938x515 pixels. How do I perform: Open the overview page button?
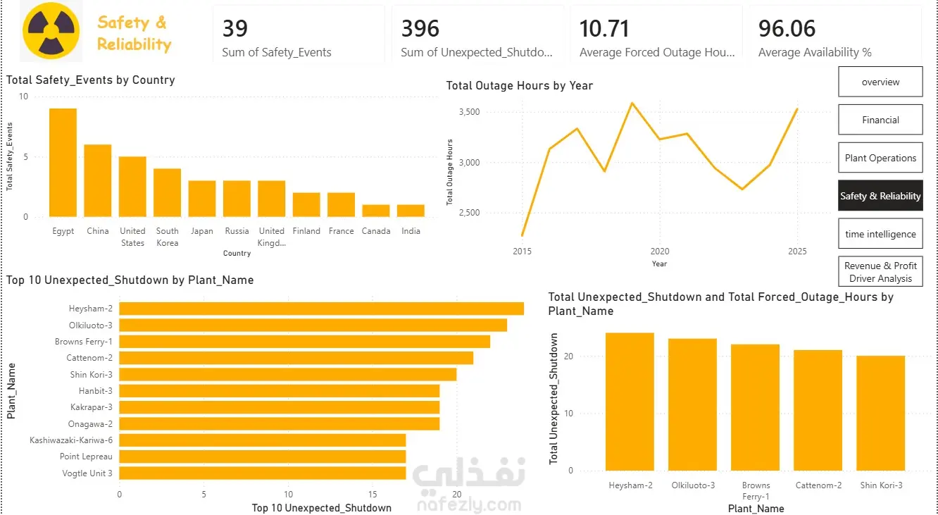pos(880,82)
